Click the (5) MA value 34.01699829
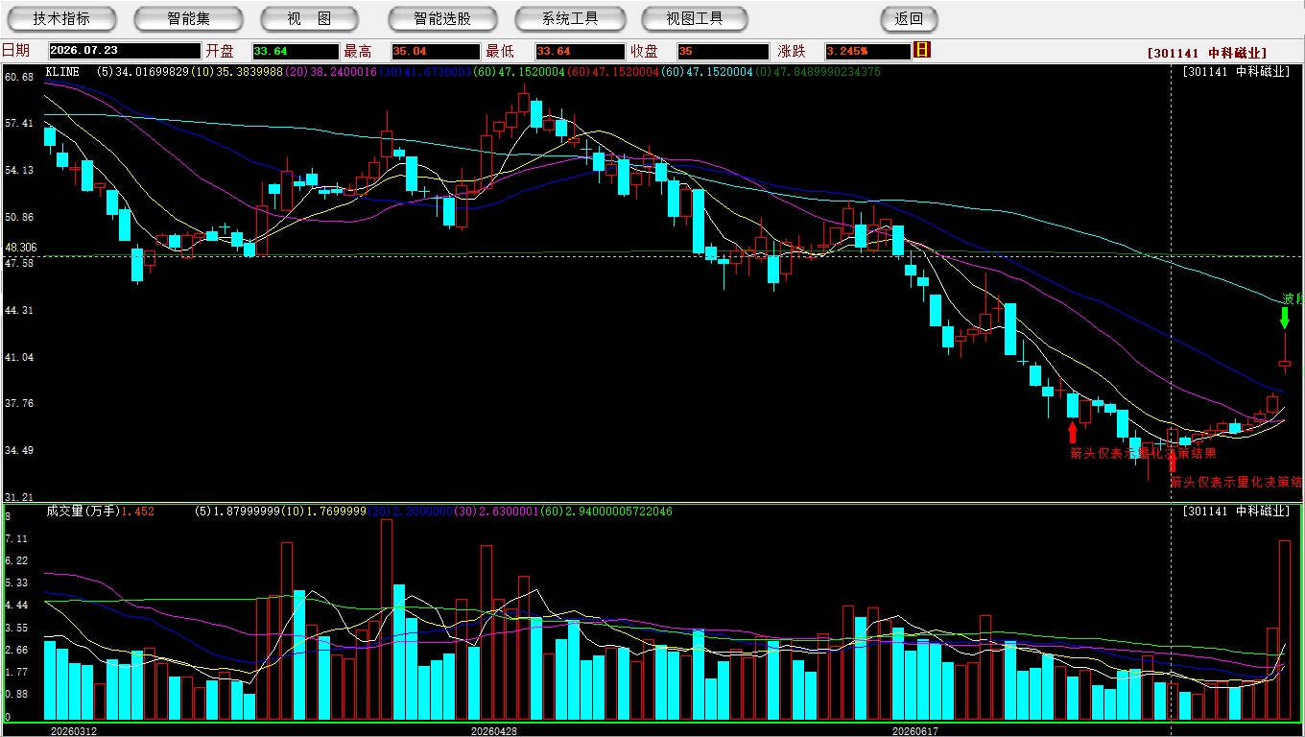This screenshot has height=737, width=1305. pyautogui.click(x=144, y=71)
